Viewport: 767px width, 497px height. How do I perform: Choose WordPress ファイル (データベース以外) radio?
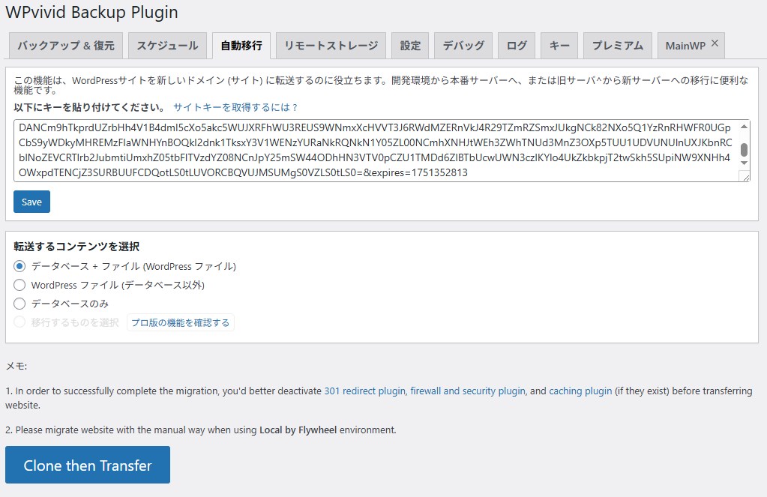[19, 285]
